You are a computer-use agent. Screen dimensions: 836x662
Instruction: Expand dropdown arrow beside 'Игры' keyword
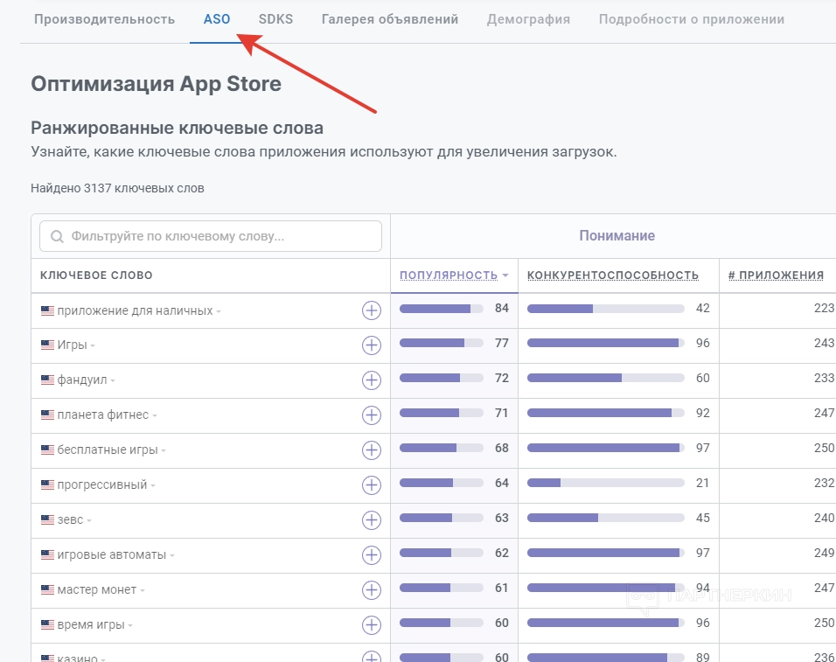93,345
